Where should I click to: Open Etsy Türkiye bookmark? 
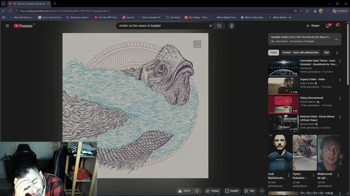[196, 17]
